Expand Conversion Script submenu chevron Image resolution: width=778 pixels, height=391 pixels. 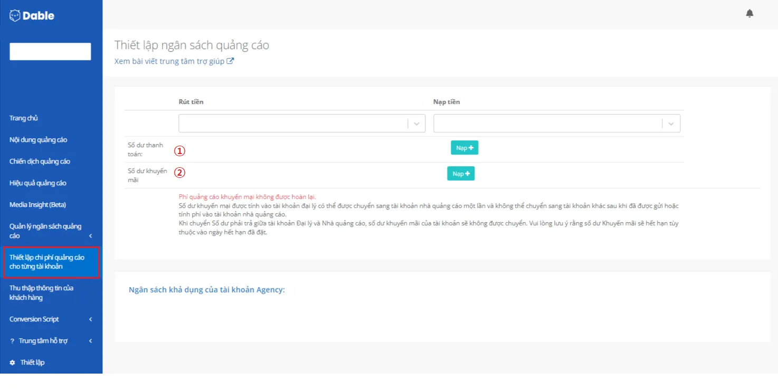point(91,319)
